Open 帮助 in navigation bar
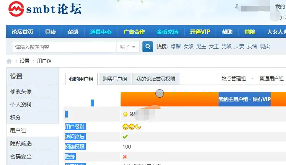The height and width of the screenshot is (165, 286). [227, 32]
